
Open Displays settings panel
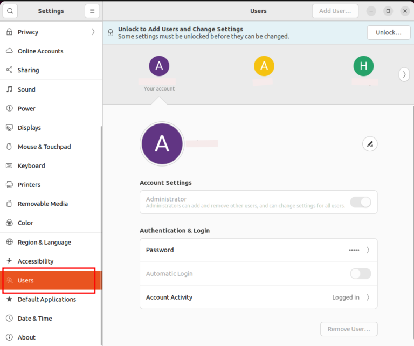point(29,128)
